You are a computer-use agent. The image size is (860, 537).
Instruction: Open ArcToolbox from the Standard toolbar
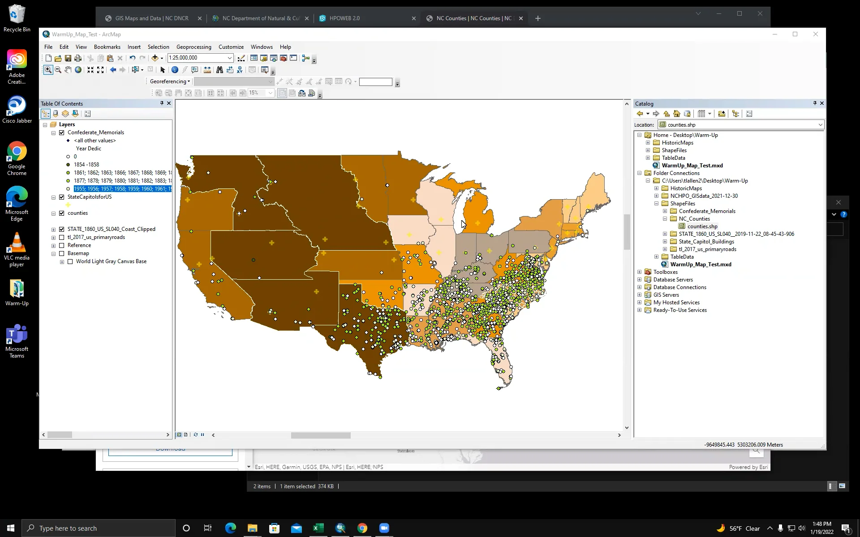tap(283, 58)
